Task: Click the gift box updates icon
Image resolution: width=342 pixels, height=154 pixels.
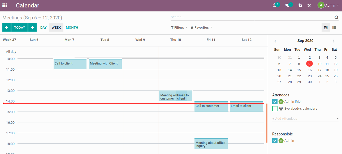Action: [300, 5]
